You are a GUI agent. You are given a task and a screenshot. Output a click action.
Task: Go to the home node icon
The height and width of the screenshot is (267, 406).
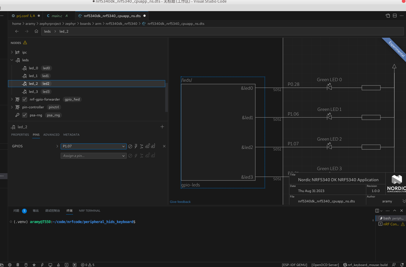(36, 31)
